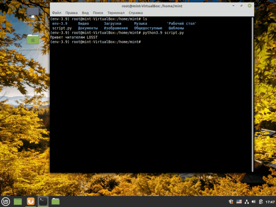276x207 pixels.
Task: Open the Терминал menu
Action: pos(116,13)
